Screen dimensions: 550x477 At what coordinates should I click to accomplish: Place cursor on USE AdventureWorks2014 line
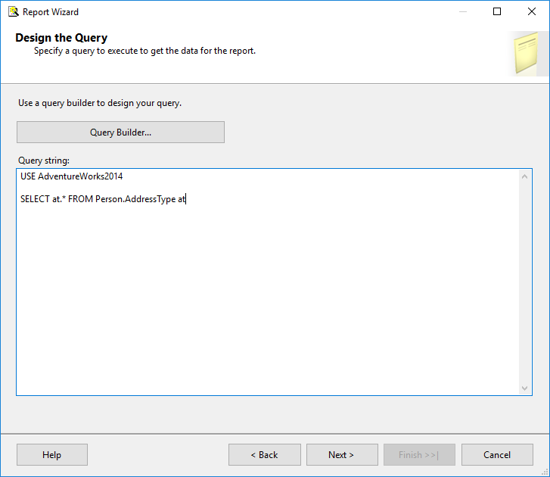pyautogui.click(x=72, y=176)
